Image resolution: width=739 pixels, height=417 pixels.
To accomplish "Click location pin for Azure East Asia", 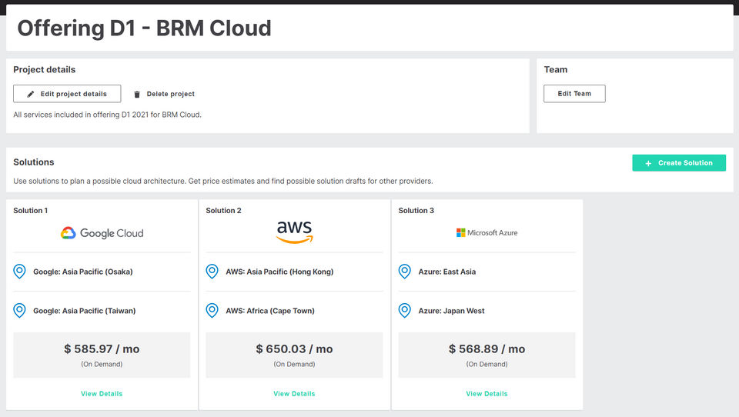I will coord(404,272).
